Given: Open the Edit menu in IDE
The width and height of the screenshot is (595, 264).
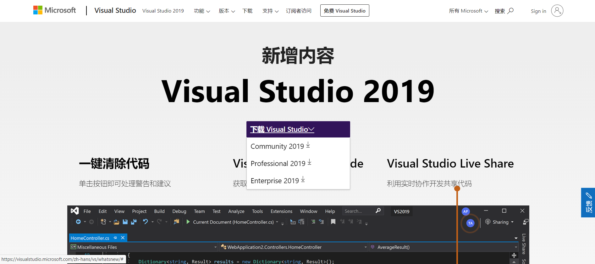Looking at the screenshot, I should click(x=102, y=211).
